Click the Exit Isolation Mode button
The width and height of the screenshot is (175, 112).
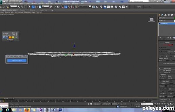click(17, 60)
